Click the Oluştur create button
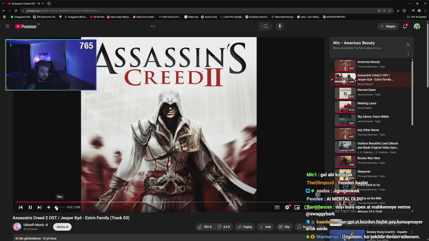429x241 pixels. point(388,26)
